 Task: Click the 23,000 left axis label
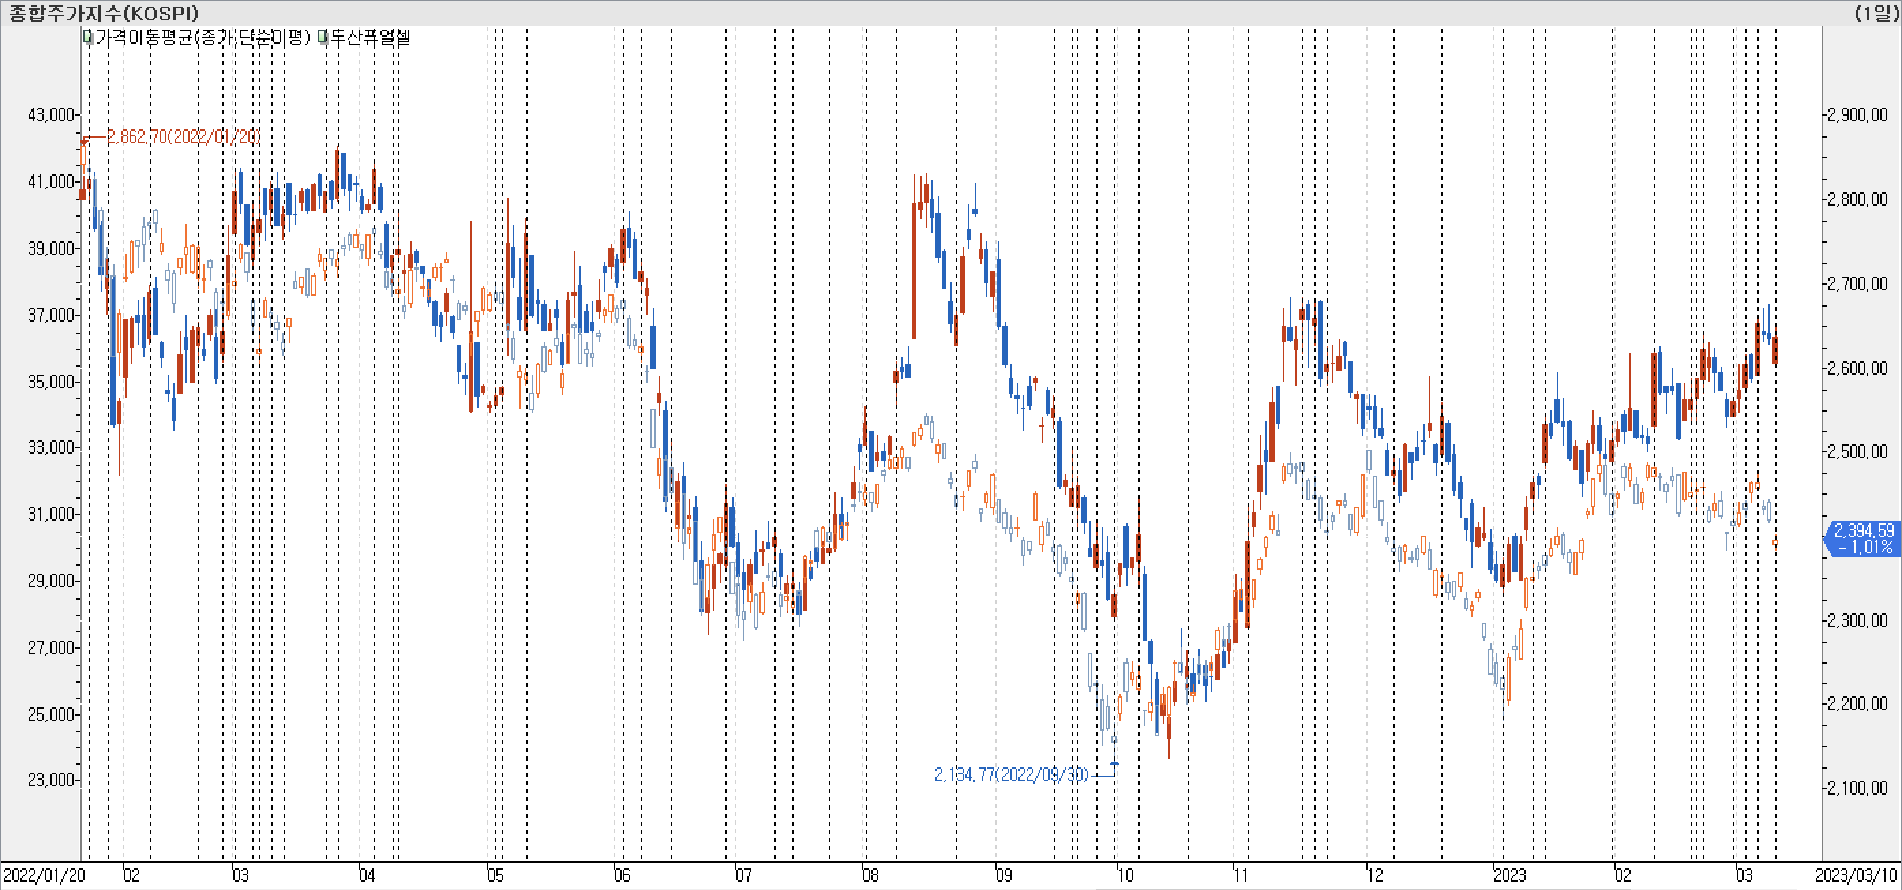[x=50, y=780]
